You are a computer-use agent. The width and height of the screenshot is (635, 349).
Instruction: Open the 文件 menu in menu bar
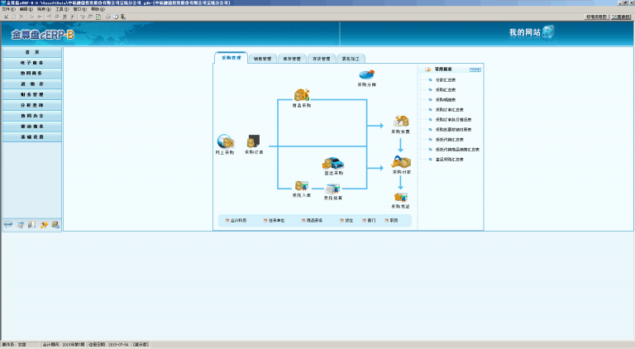(x=7, y=9)
